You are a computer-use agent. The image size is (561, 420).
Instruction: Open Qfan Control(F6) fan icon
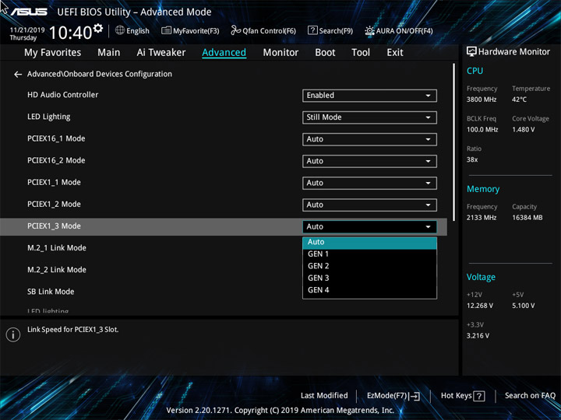click(x=235, y=30)
